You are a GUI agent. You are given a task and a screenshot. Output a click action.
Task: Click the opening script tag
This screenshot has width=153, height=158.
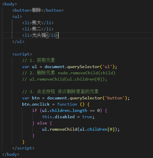22,54
